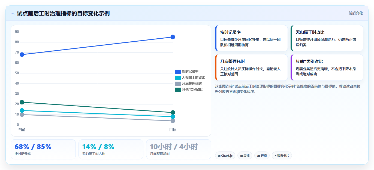Select the 10小时 / 4小时 stat card
374x170 pixels.
coord(179,149)
